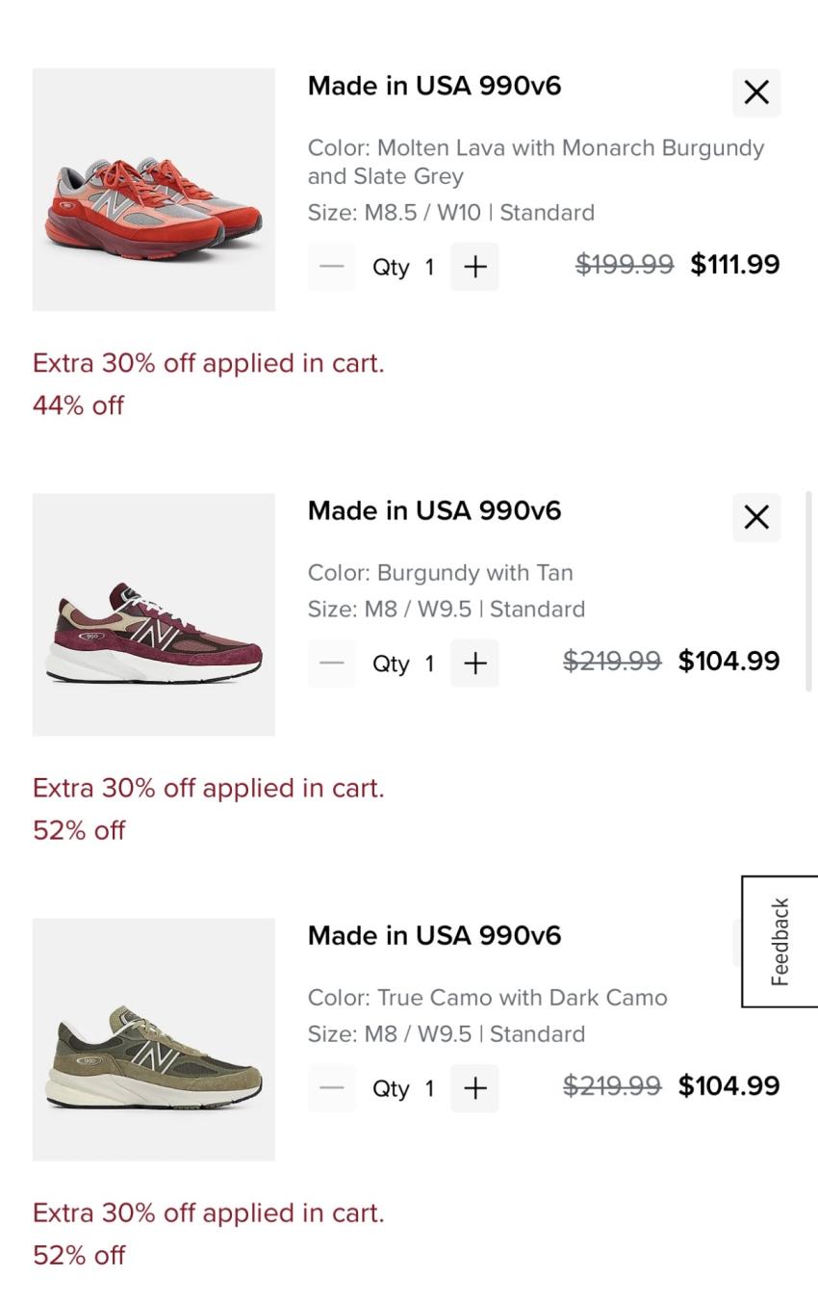Increase quantity of Molten Lava 990v6
The width and height of the screenshot is (818, 1303).
click(474, 267)
